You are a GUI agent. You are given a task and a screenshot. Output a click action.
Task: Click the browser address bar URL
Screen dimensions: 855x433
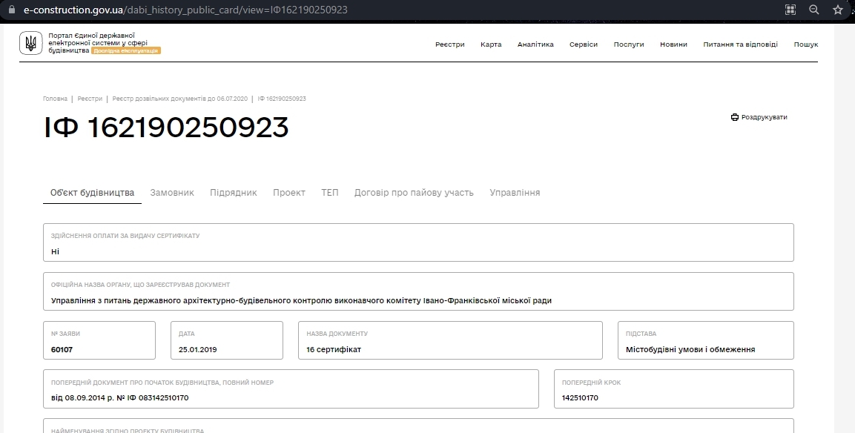tap(185, 10)
